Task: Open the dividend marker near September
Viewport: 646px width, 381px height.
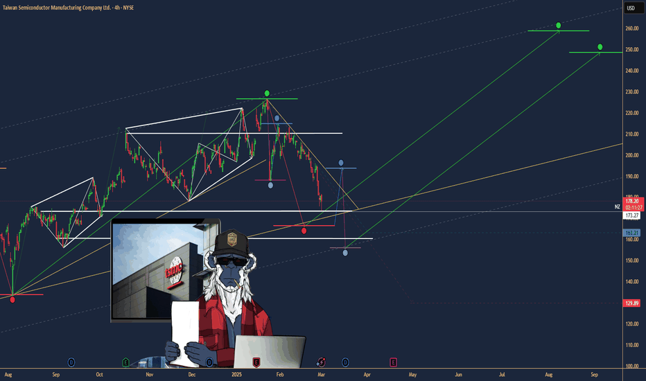Action: click(71, 362)
